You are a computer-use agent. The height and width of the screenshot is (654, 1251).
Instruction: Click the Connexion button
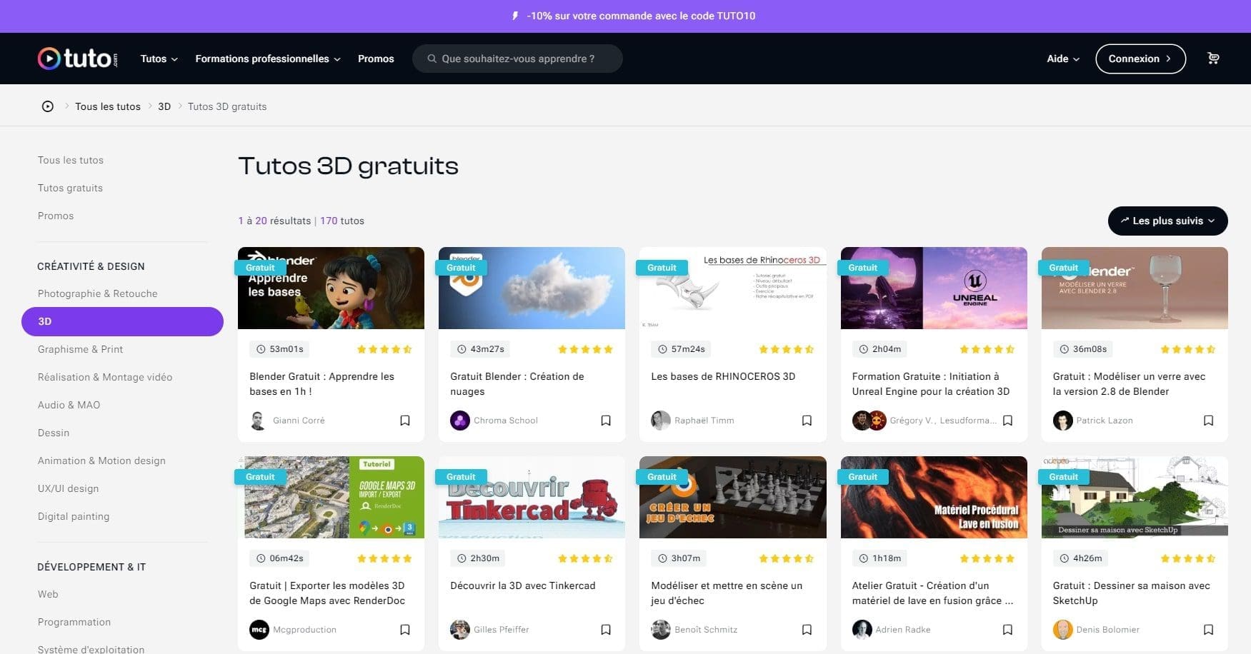[x=1140, y=59]
